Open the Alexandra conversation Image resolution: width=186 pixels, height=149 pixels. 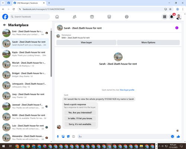[x=25, y=138]
